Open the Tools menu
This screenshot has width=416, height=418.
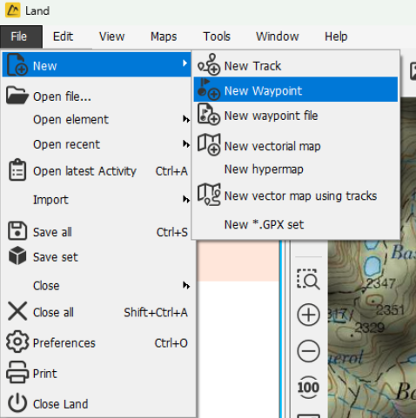(x=217, y=36)
